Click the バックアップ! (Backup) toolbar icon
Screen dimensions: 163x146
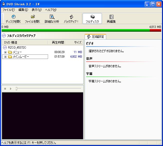tap(71, 17)
